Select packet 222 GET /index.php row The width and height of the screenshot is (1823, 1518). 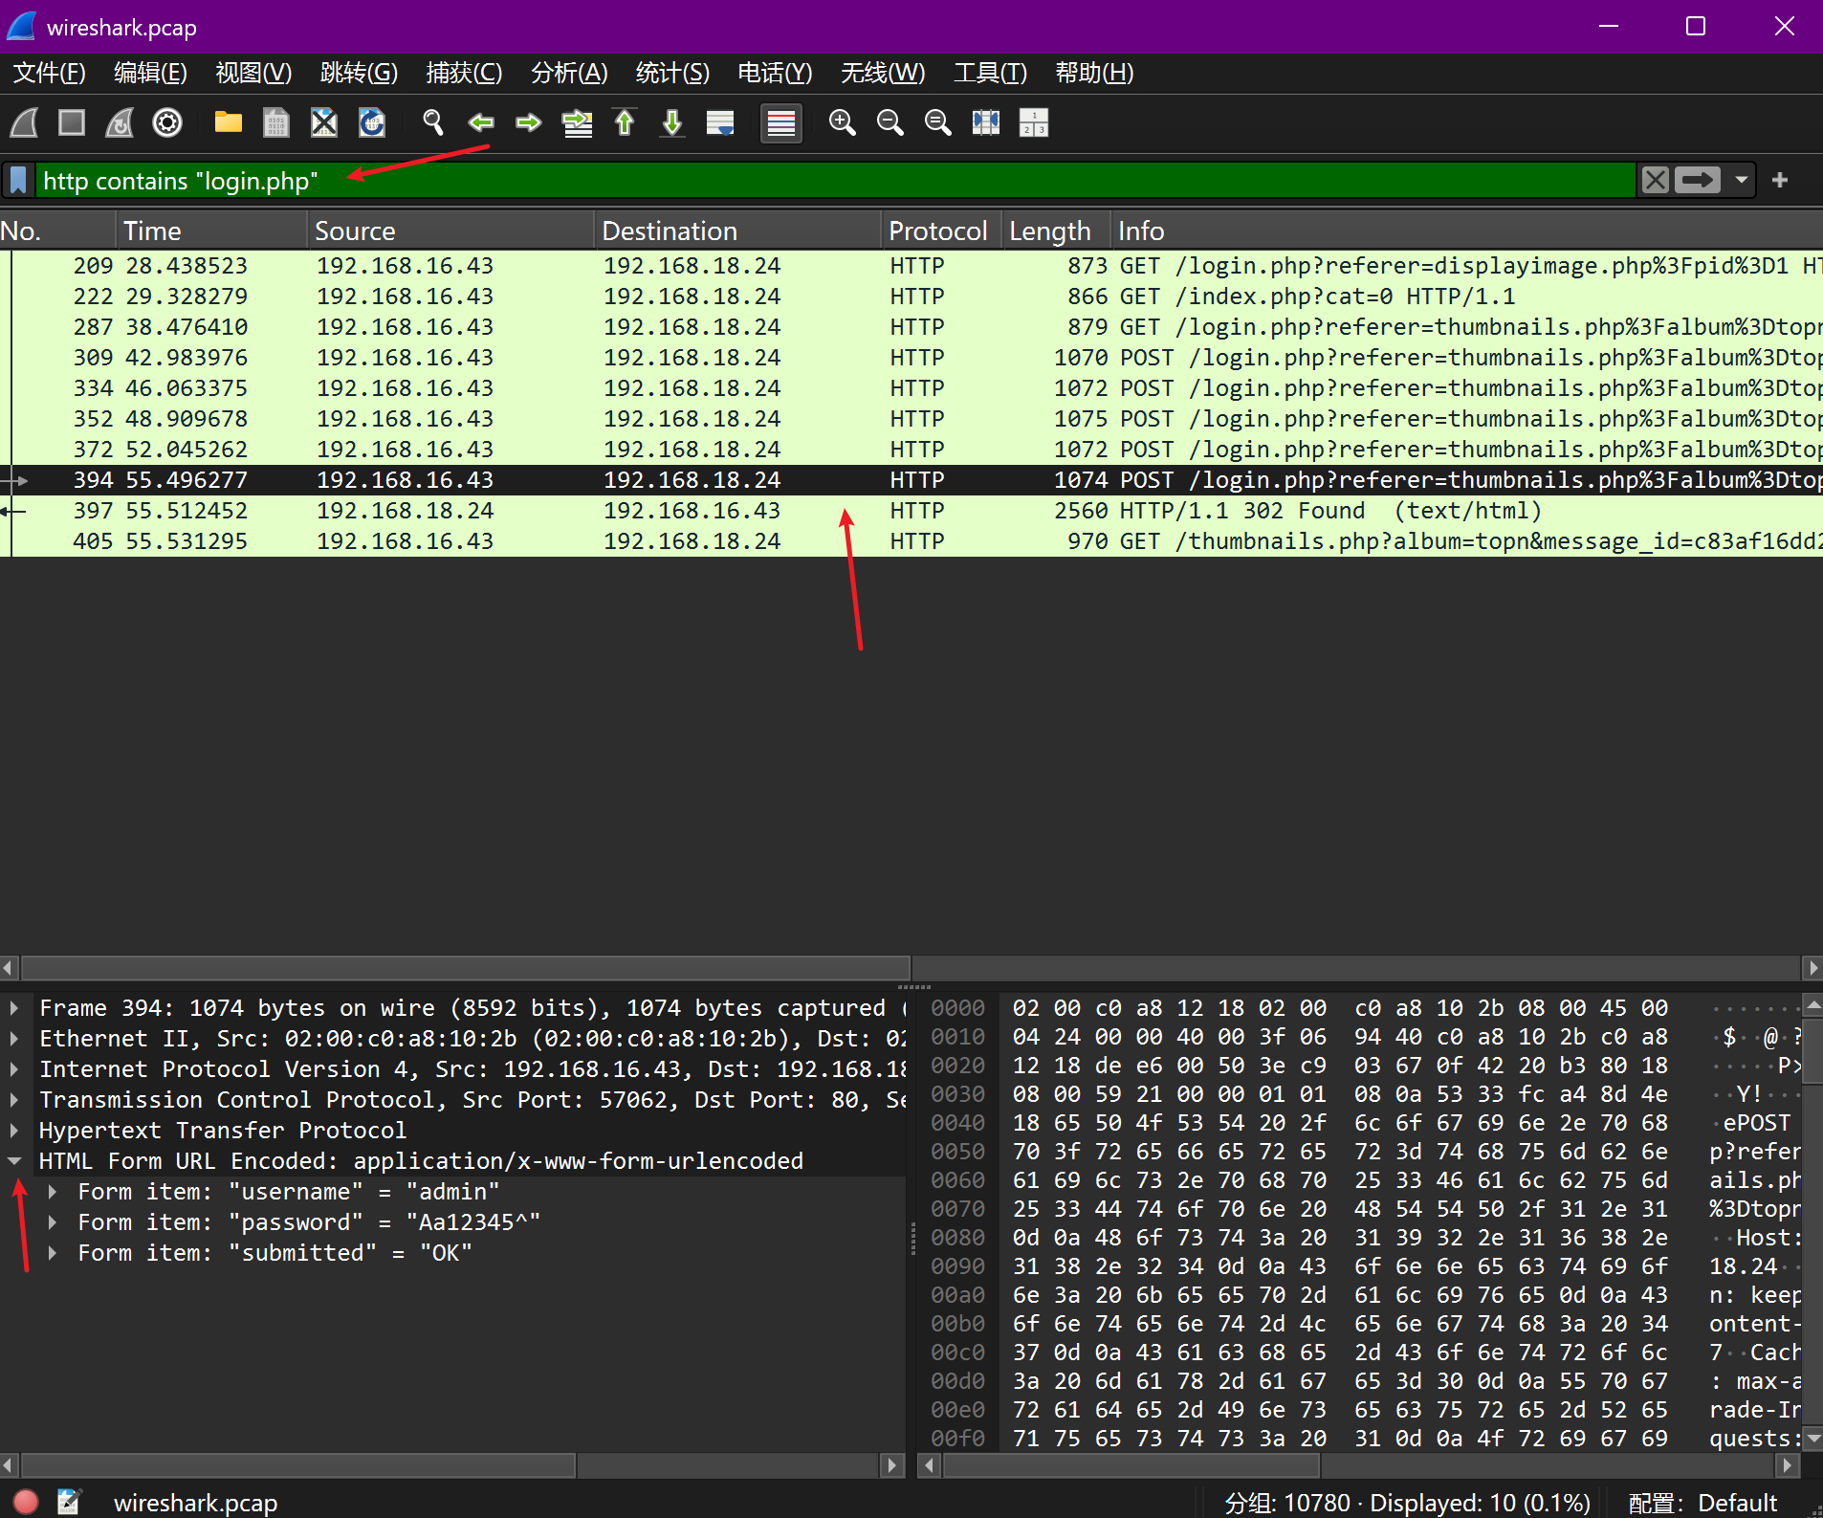pos(911,297)
